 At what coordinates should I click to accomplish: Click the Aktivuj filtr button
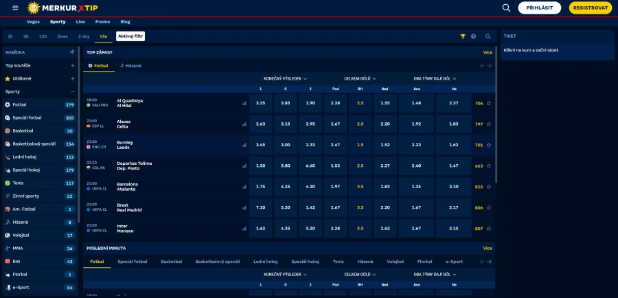click(130, 36)
